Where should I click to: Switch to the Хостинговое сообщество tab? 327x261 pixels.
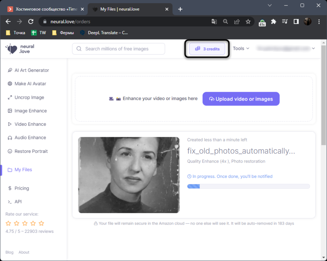(43, 9)
